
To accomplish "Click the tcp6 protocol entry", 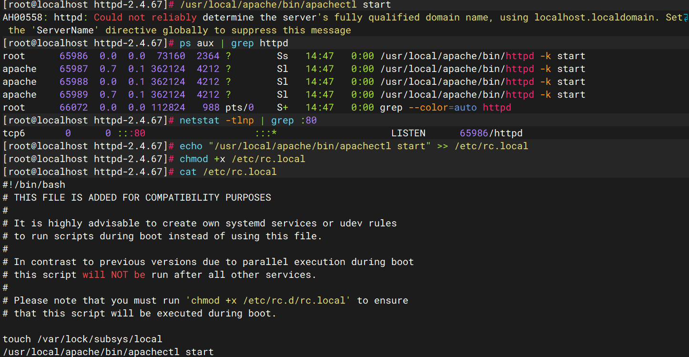I will [x=14, y=133].
